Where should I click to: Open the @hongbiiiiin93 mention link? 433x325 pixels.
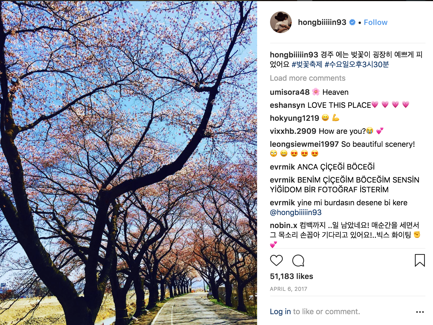point(296,212)
